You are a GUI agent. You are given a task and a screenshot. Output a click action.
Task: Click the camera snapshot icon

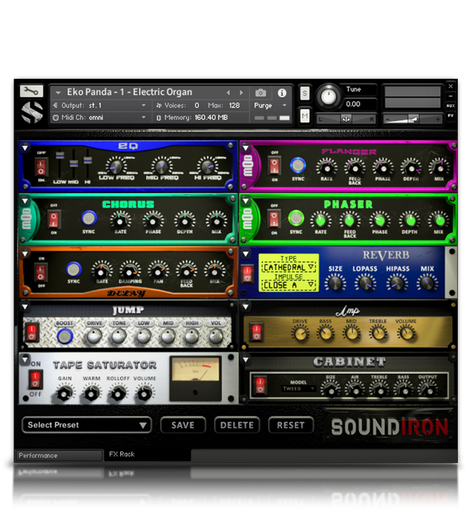260,93
